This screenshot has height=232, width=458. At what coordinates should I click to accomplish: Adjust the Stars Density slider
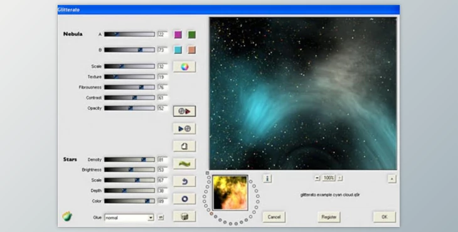(129, 160)
